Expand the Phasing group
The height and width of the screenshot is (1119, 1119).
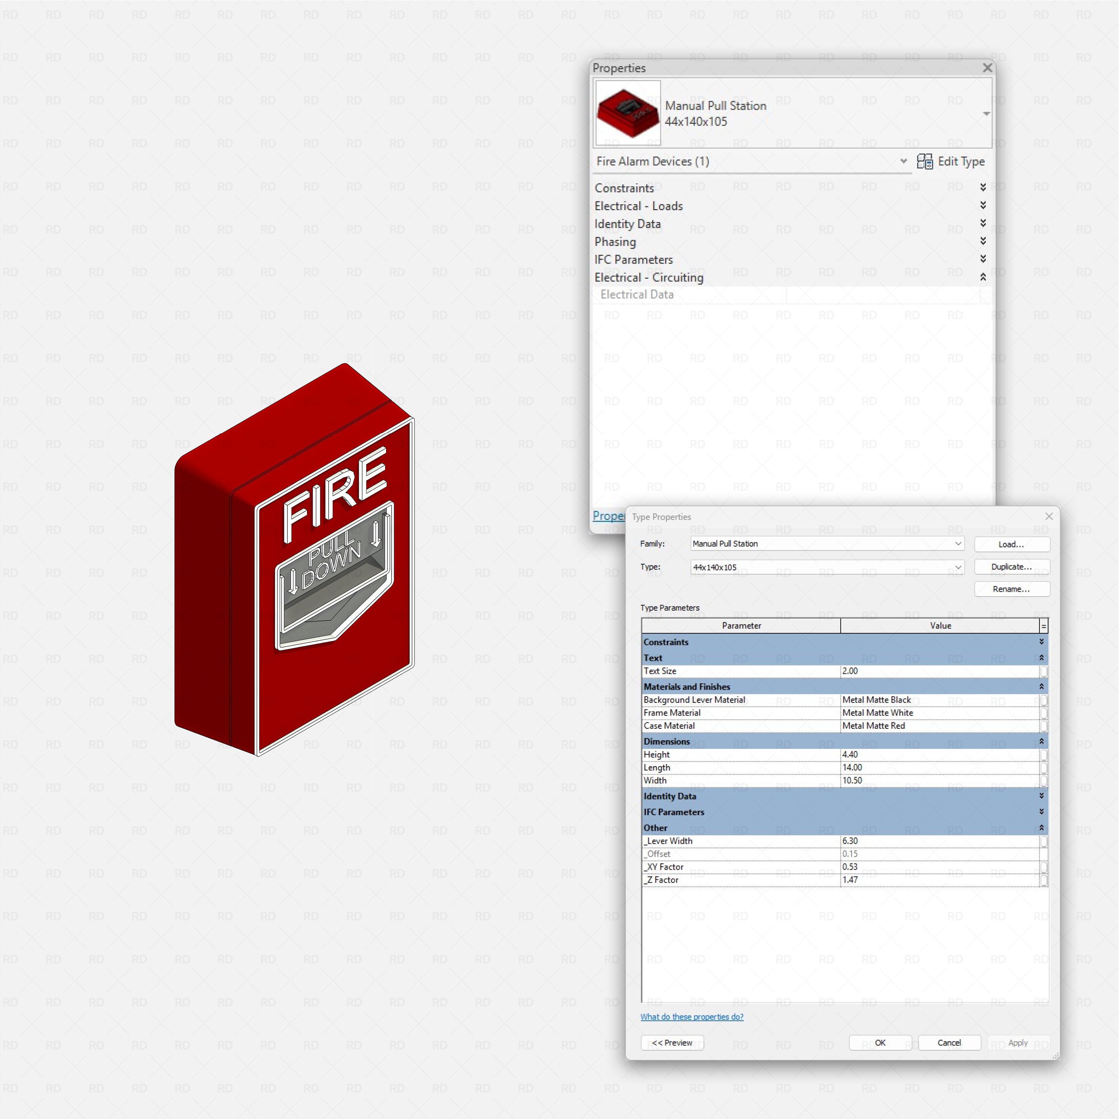(983, 241)
